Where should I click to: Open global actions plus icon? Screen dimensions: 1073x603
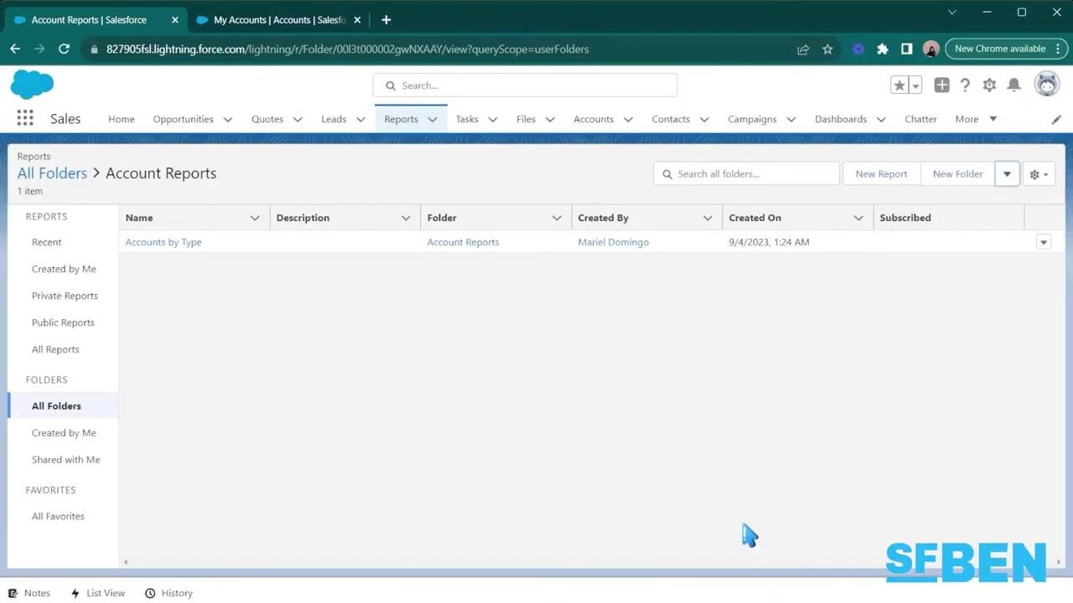(x=941, y=85)
